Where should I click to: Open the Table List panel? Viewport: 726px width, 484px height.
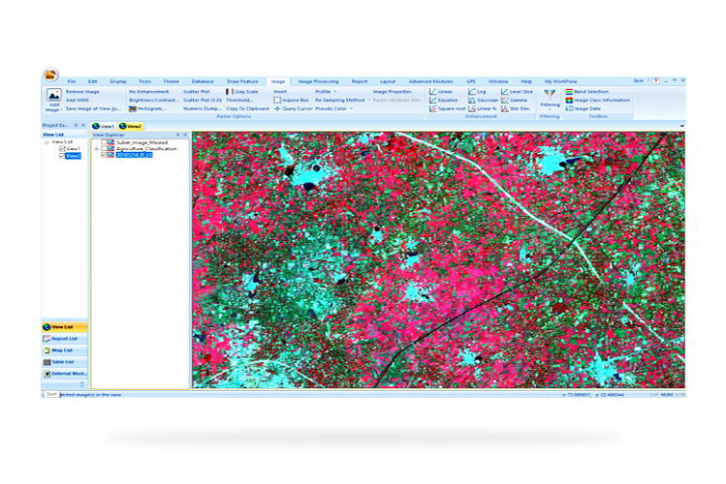[64, 362]
